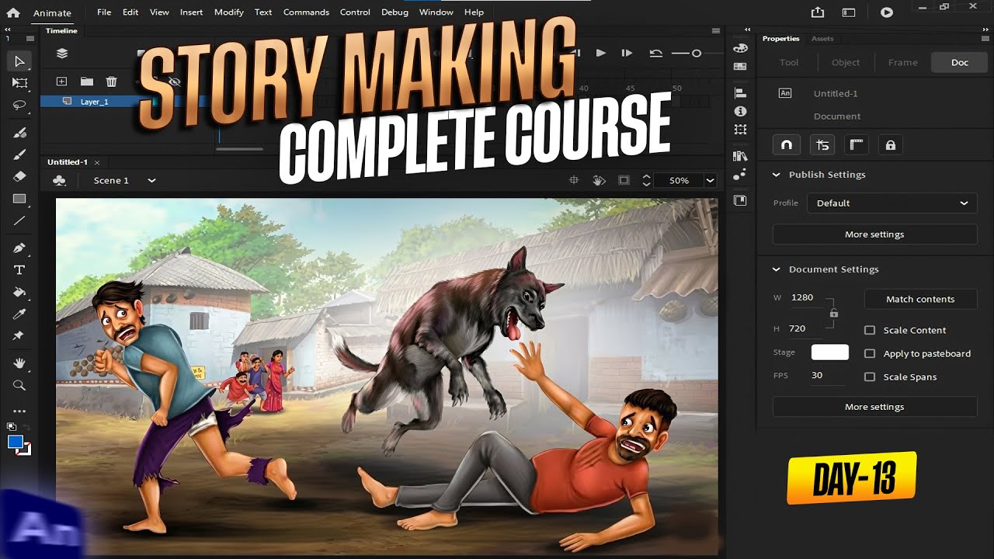994x559 pixels.
Task: Click the stage zoom stepper arrows
Action: pos(646,180)
